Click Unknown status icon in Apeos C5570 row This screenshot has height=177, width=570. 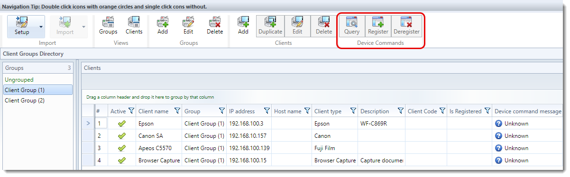(x=498, y=148)
